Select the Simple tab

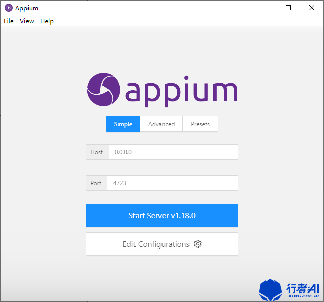123,124
